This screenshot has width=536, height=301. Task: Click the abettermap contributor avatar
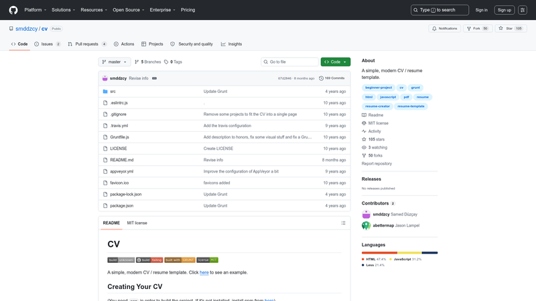click(366, 225)
